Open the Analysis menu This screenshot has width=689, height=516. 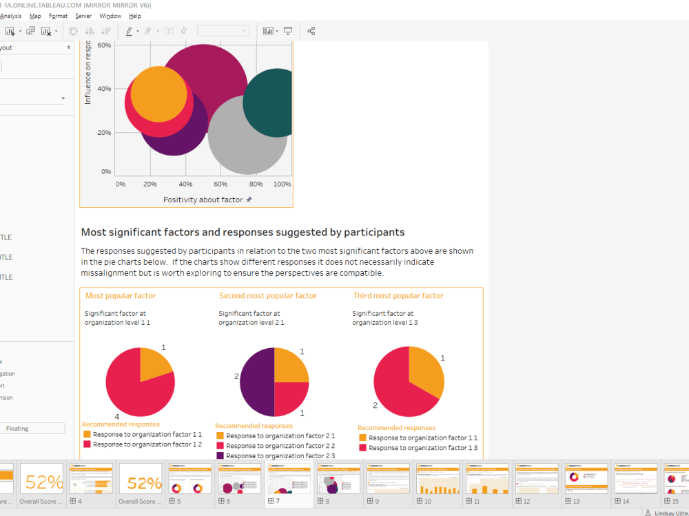point(10,16)
